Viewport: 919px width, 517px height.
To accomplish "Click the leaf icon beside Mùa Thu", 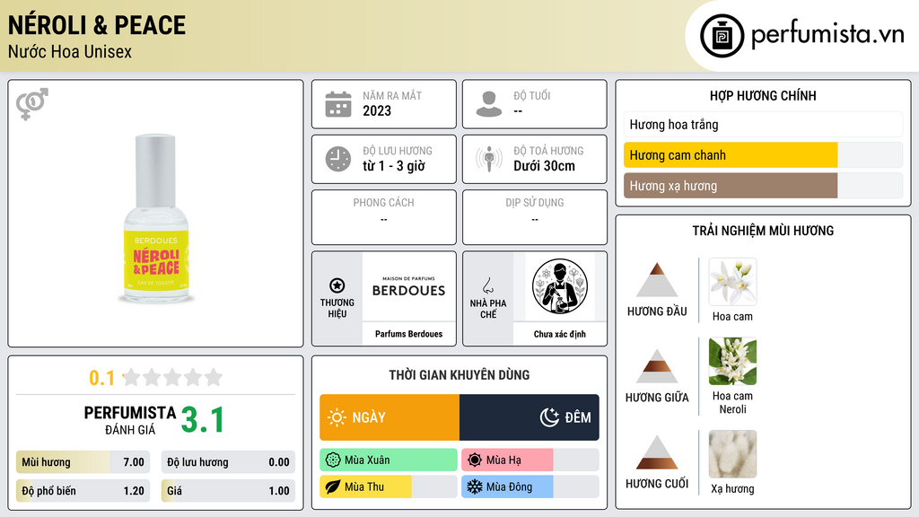I will pos(333,486).
